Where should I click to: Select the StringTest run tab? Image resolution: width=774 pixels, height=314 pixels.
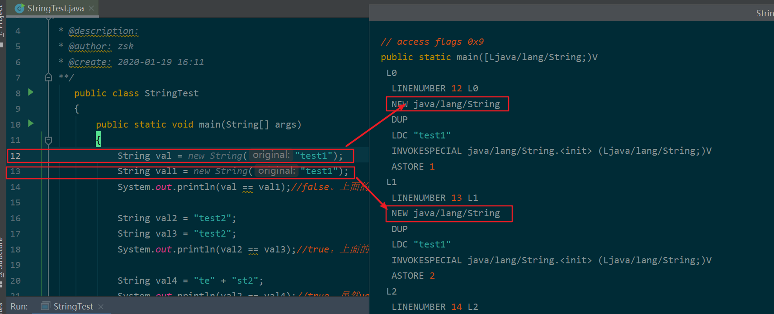(x=73, y=306)
